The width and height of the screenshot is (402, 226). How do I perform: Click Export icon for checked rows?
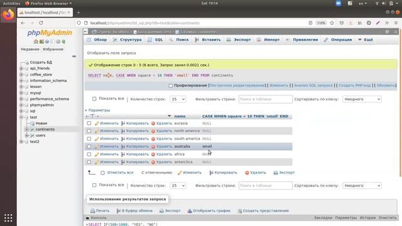(x=276, y=173)
